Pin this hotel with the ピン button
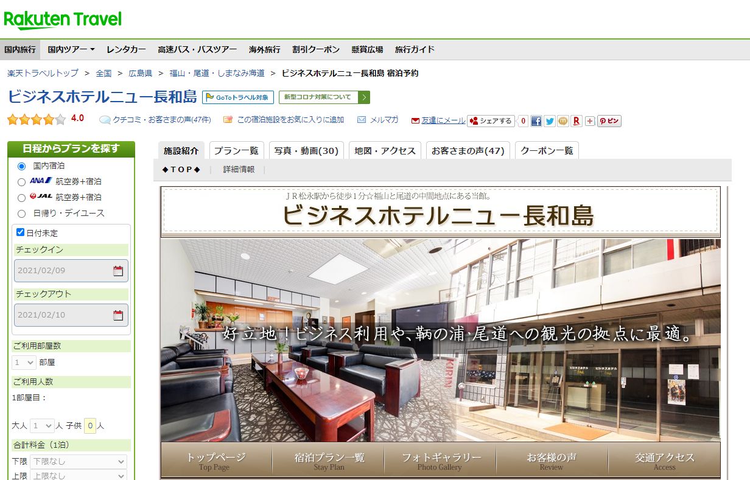The height and width of the screenshot is (480, 750). 609,121
